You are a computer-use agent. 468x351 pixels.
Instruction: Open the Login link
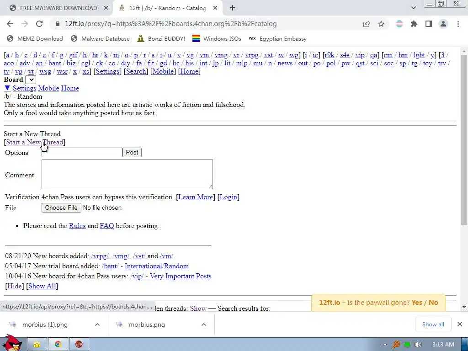point(229,197)
